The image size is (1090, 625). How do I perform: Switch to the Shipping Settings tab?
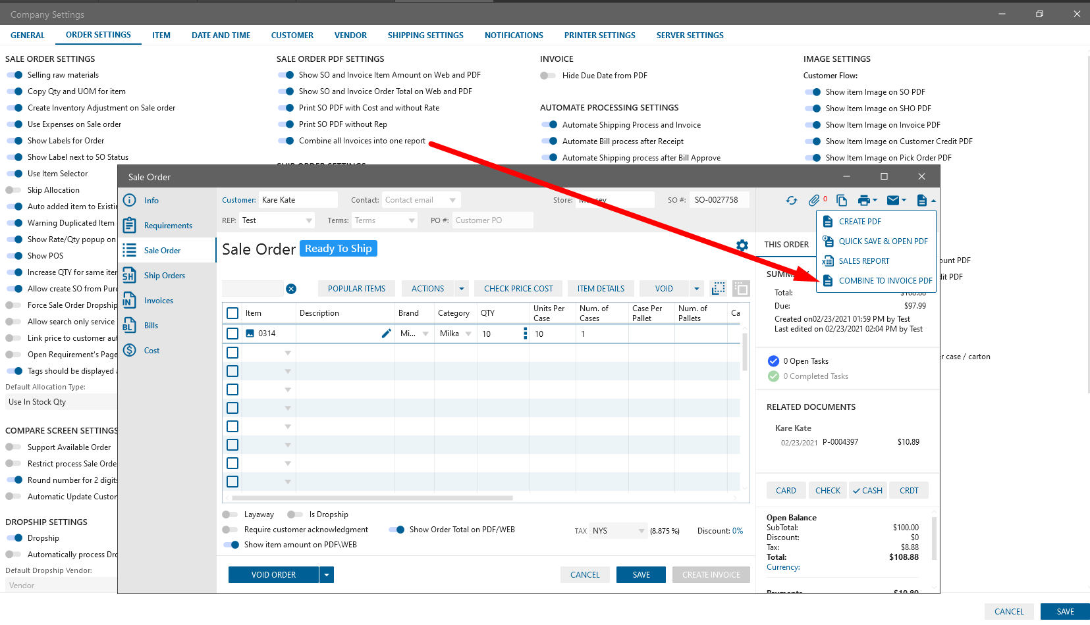[x=425, y=36]
